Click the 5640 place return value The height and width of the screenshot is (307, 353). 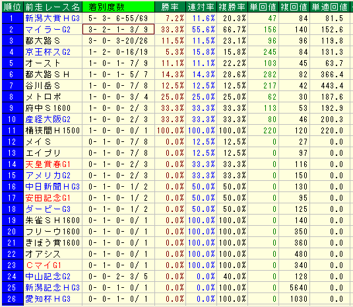point(298,288)
